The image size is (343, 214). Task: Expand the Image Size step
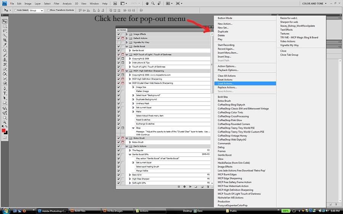(x=133, y=87)
